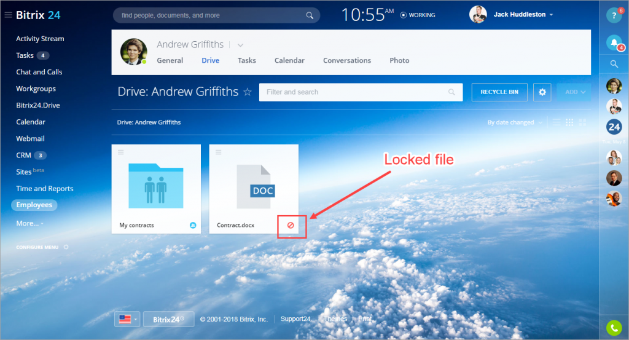629x340 pixels.
Task: Expand the arrow next to Andrew Griffiths name
Action: click(x=240, y=45)
